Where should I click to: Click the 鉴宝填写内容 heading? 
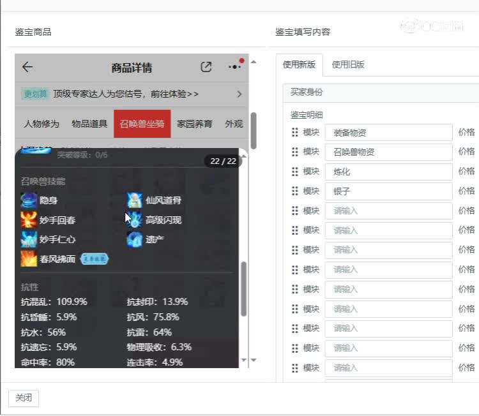[x=303, y=32]
